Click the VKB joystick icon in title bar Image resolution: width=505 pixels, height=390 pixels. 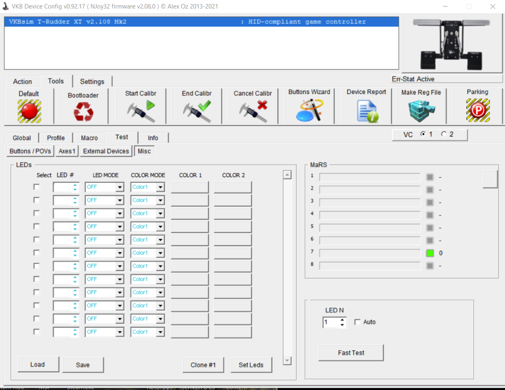point(6,6)
